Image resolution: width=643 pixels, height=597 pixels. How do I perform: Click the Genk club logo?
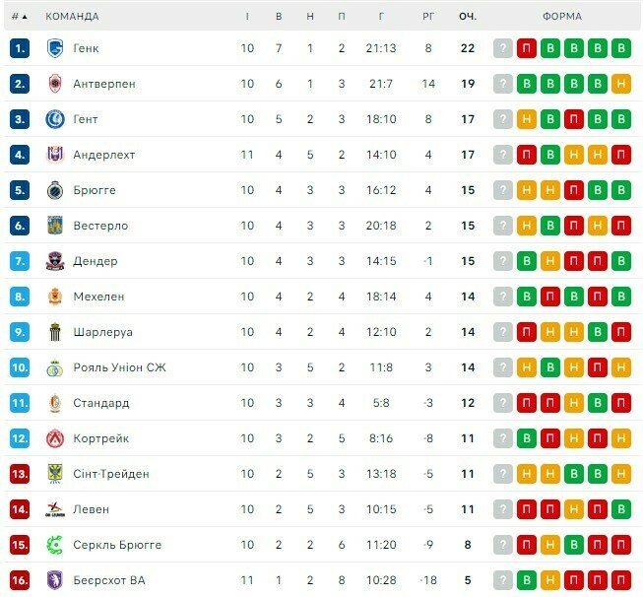click(55, 48)
